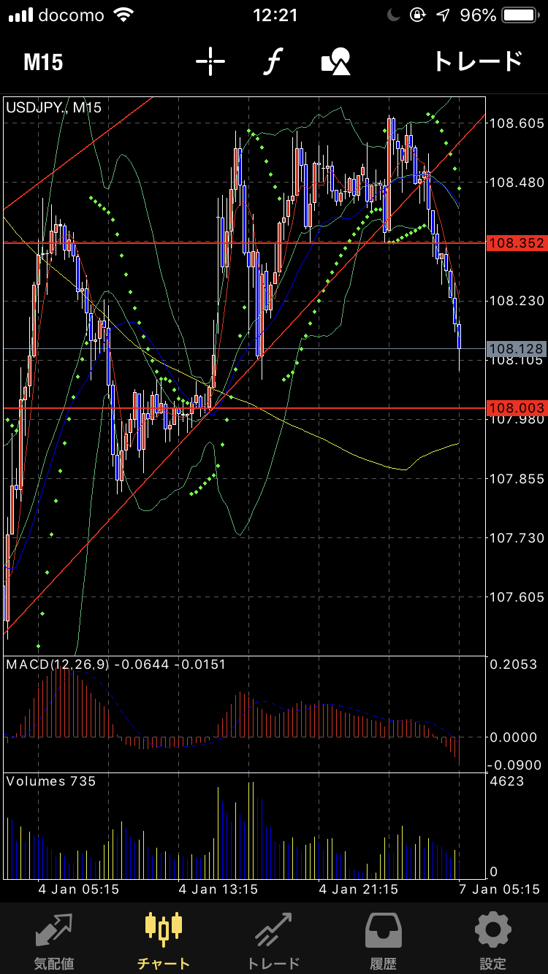Tap the USDJPY., M15 chart title

coord(54,107)
